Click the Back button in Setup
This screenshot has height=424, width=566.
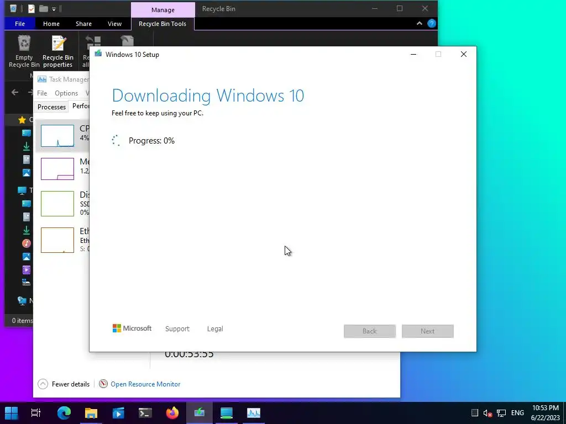pyautogui.click(x=370, y=331)
